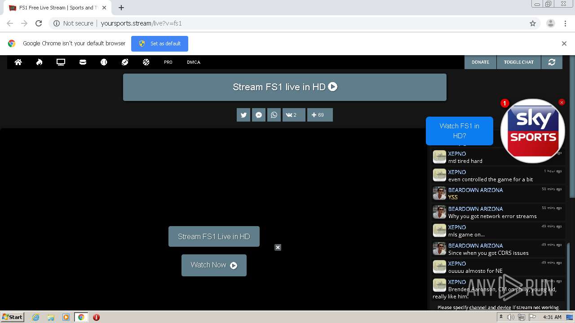
Task: Share on VK
Action: (294, 115)
